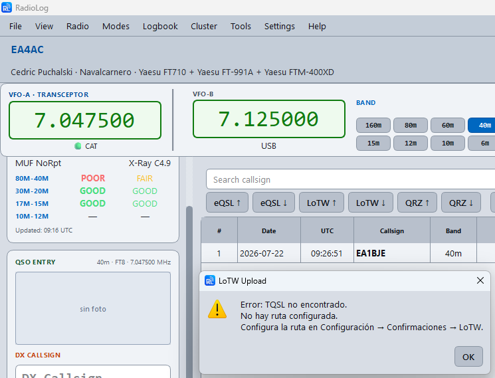495x378 pixels.
Task: Open the Cluster menu
Action: tap(204, 26)
